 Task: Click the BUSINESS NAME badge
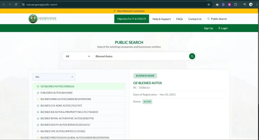pyautogui.click(x=145, y=76)
